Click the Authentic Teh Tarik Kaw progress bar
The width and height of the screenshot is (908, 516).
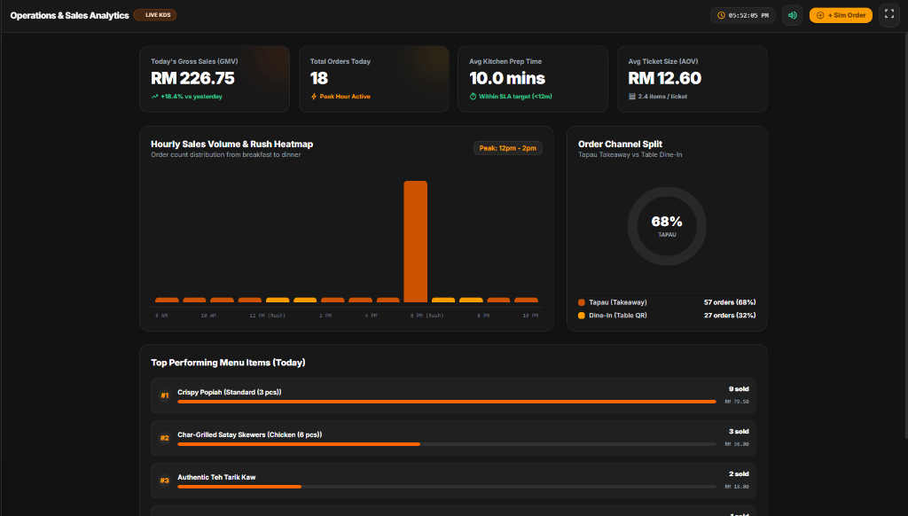click(447, 487)
